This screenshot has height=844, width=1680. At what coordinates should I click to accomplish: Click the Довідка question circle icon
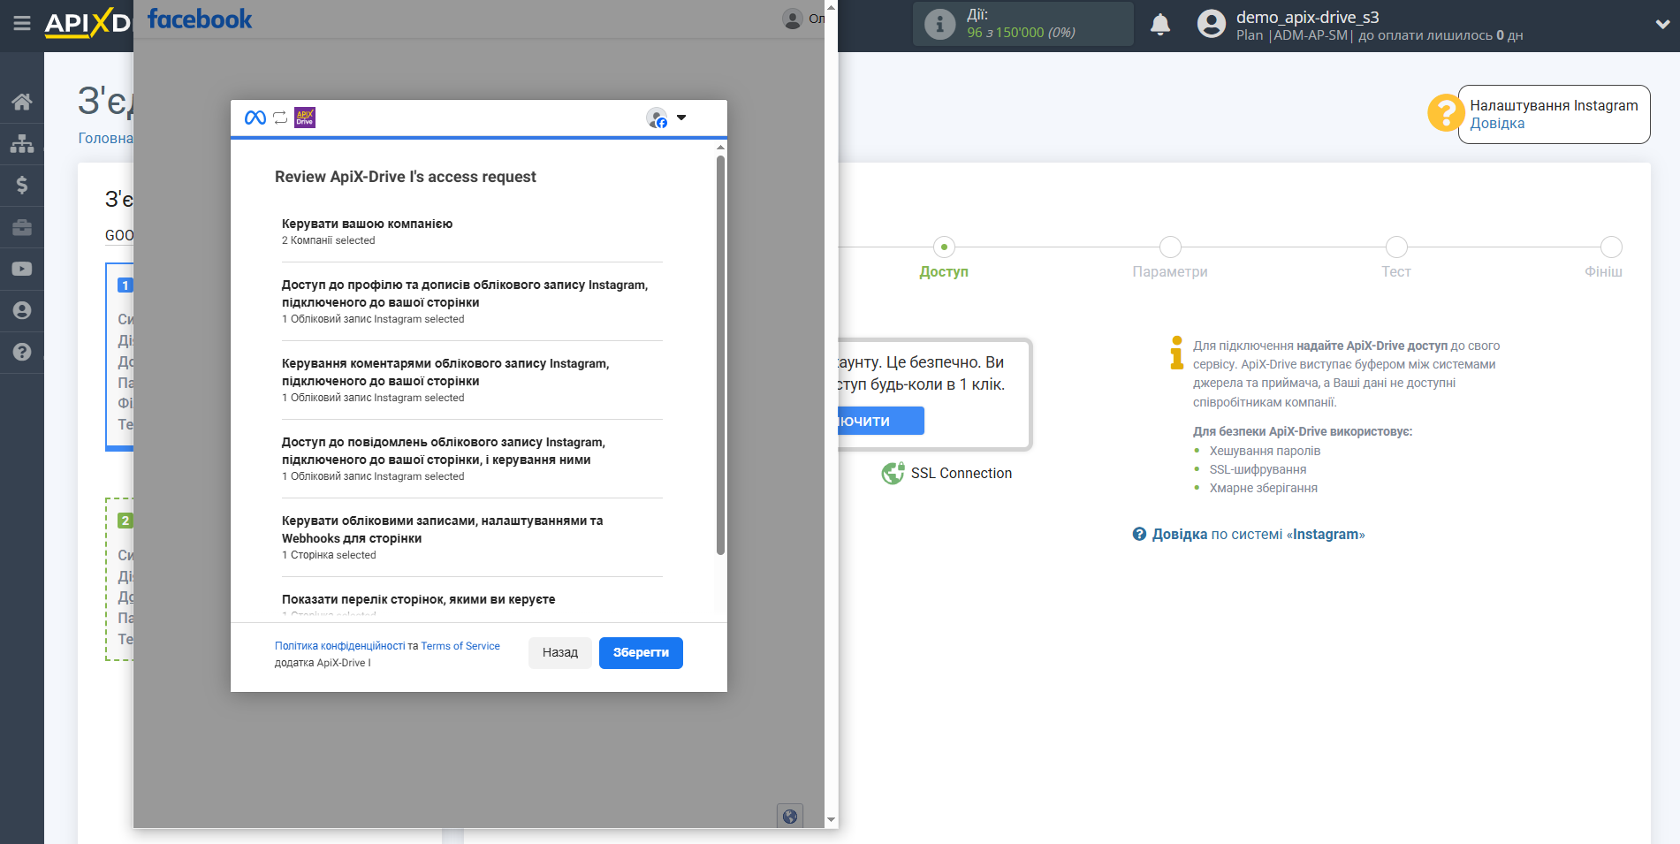(x=1140, y=534)
